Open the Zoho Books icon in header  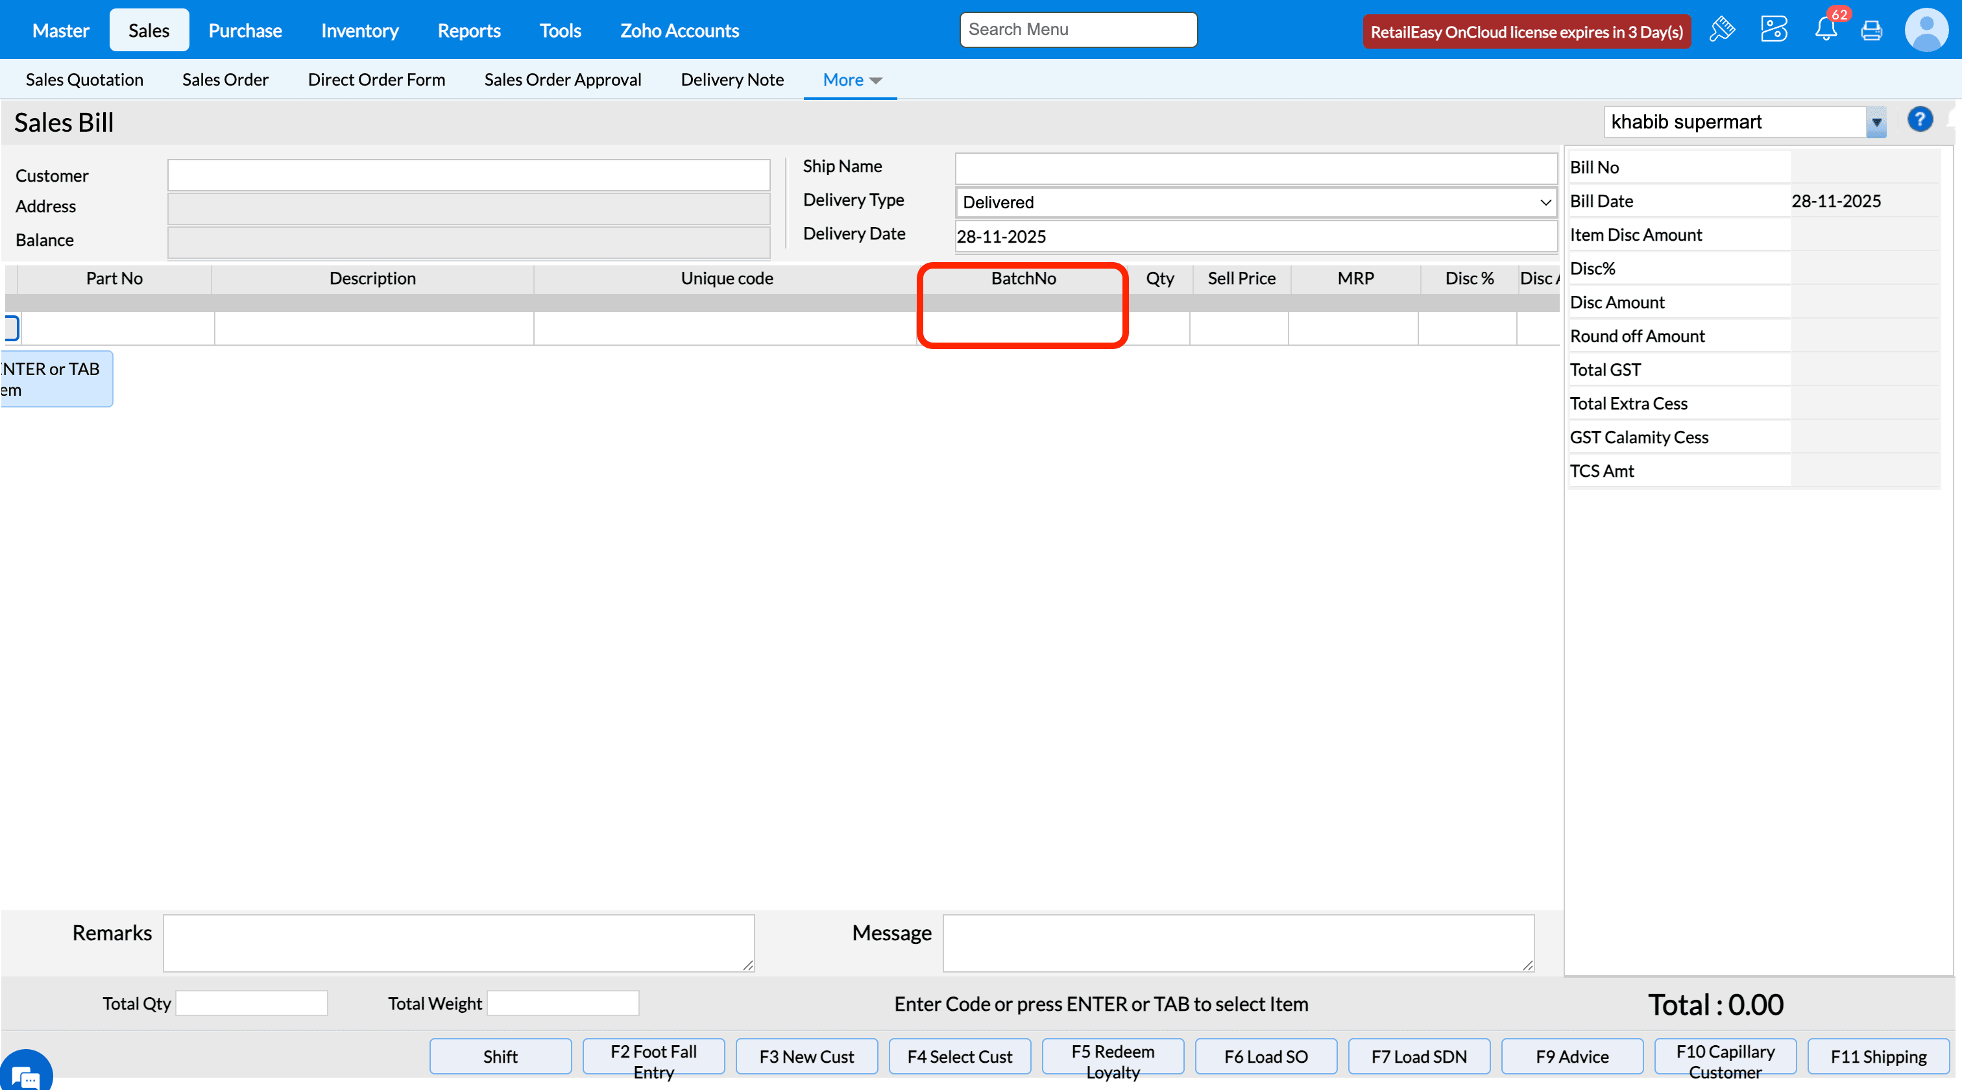tap(1773, 30)
